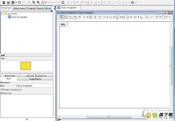Select the Note Anchor dashed tool
Screen dimensions: 175x121
151,17
